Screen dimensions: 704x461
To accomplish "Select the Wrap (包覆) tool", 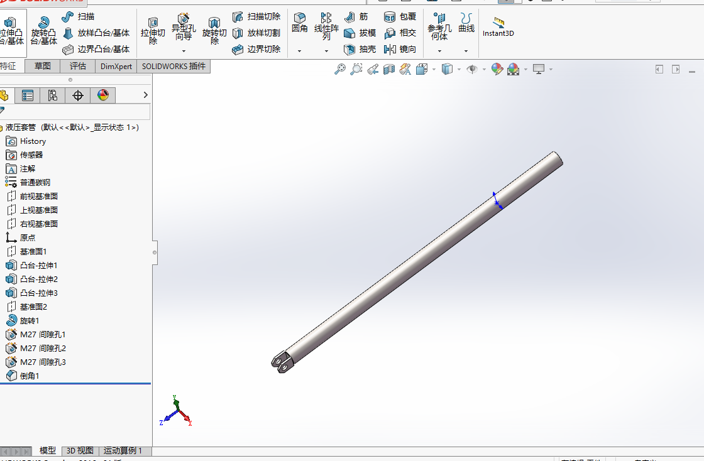I will pyautogui.click(x=400, y=16).
